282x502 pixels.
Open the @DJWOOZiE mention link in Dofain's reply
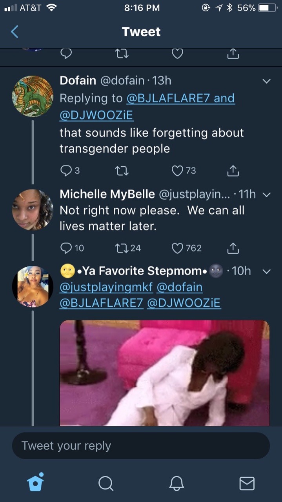[96, 115]
